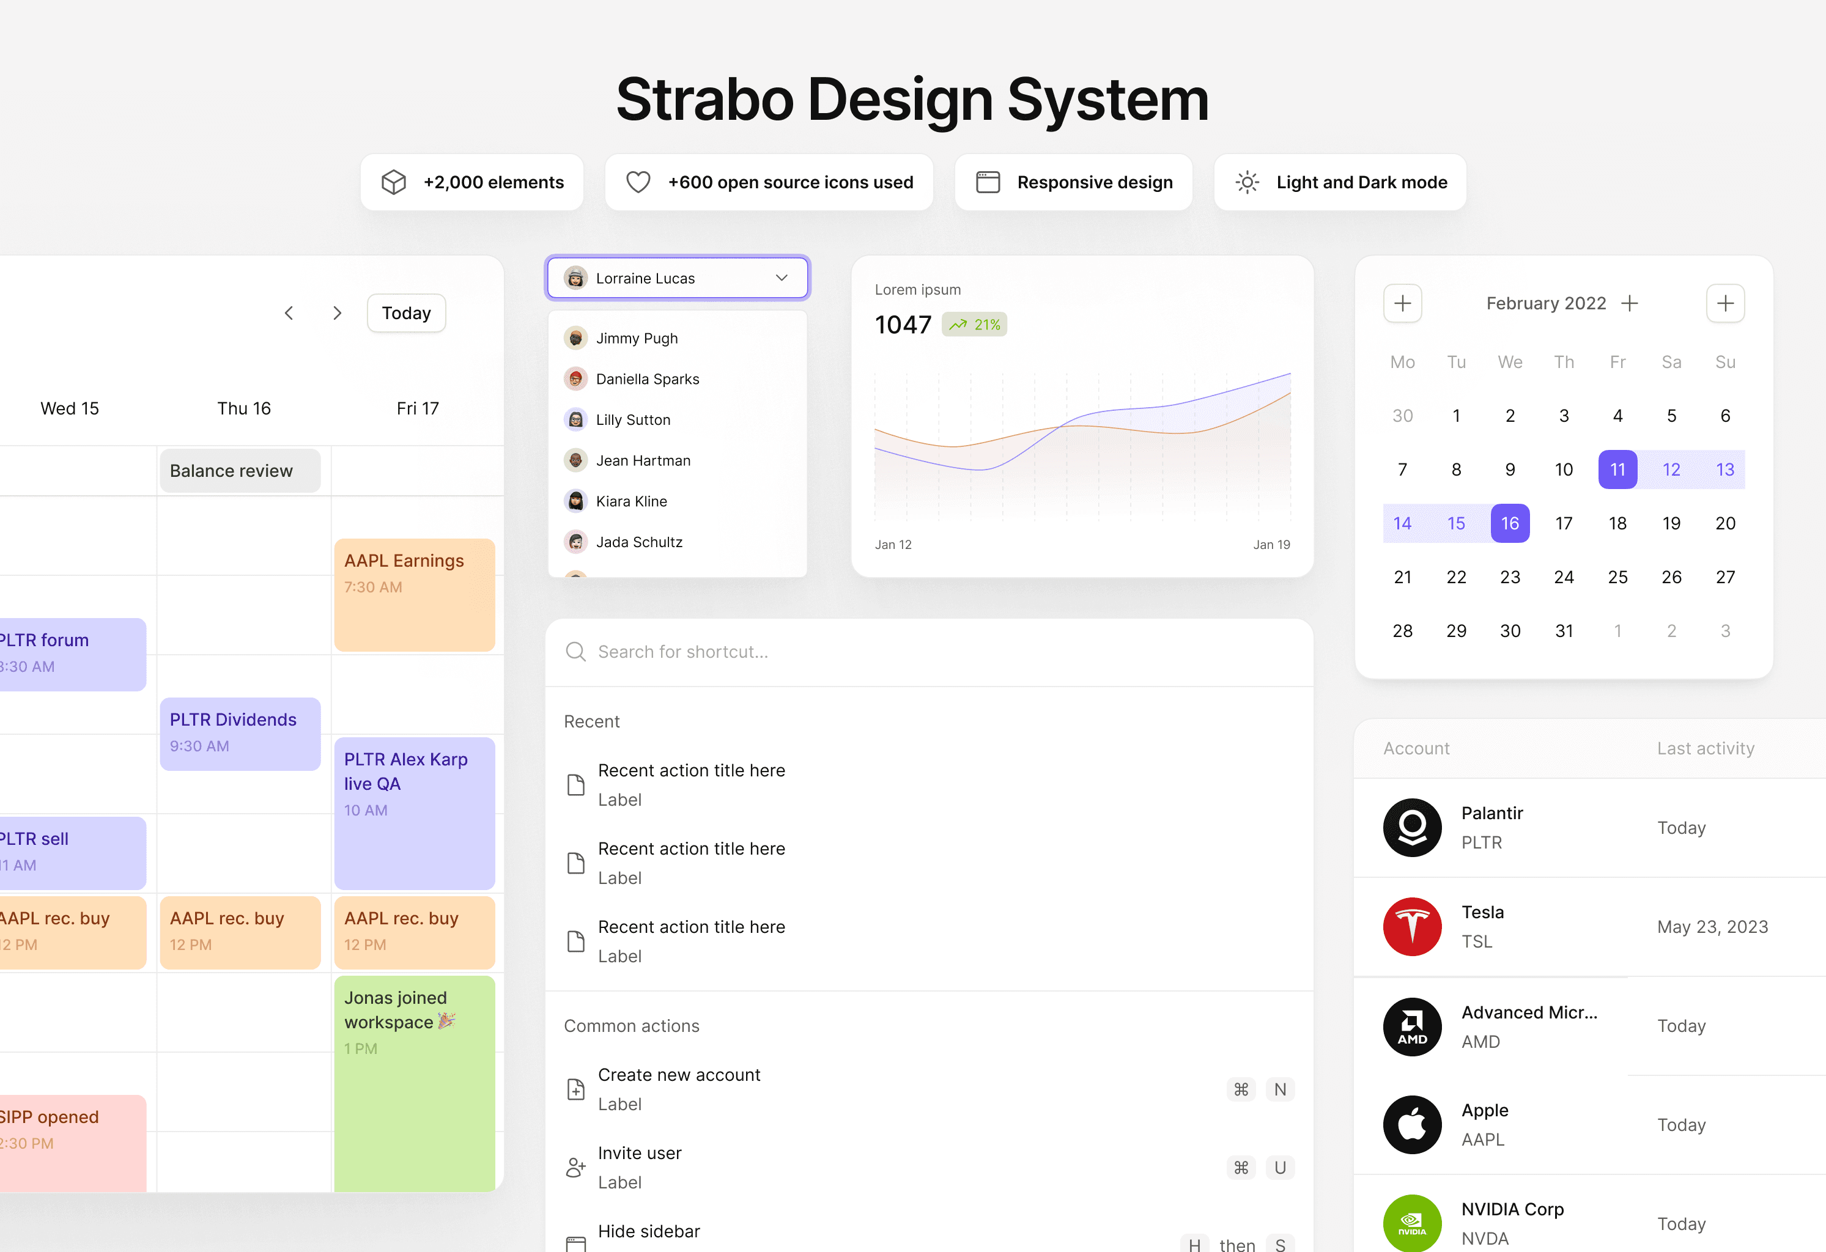
Task: Click the add-user icon beside Invite user
Action: click(x=576, y=1167)
